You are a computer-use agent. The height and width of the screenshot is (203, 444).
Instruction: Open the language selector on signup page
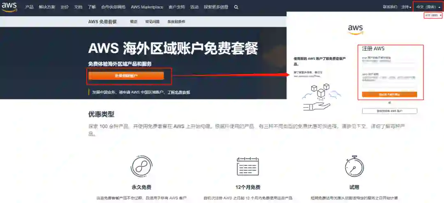433,16
